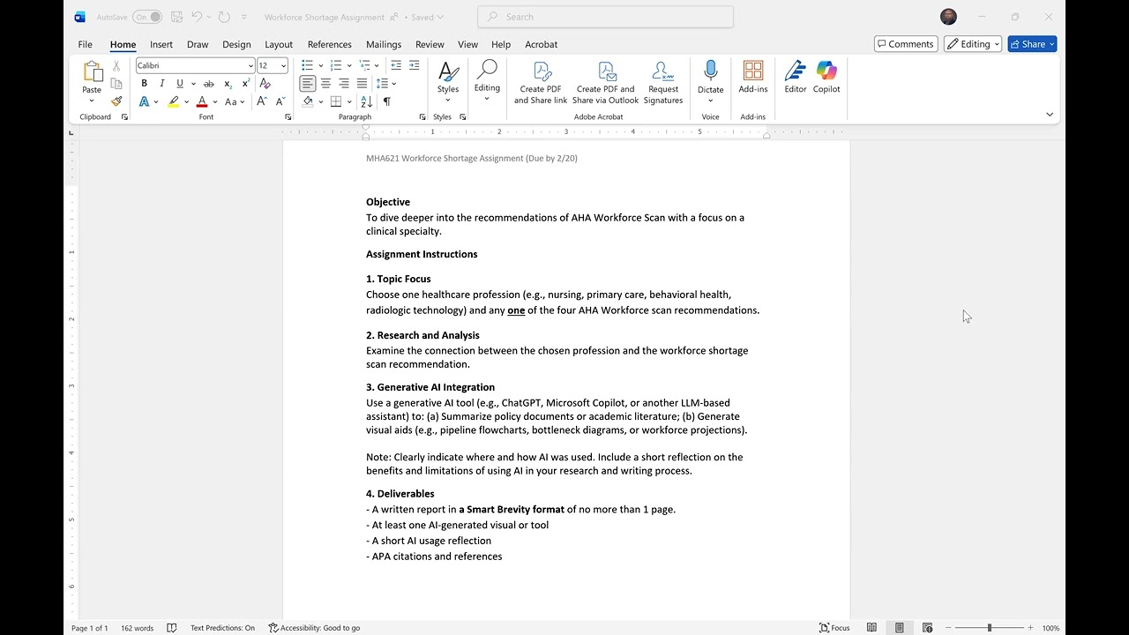Click Request Signatures button
This screenshot has height=635, width=1129.
[663, 83]
